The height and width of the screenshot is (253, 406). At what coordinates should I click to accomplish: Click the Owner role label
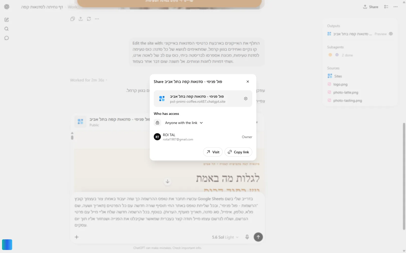point(247,137)
